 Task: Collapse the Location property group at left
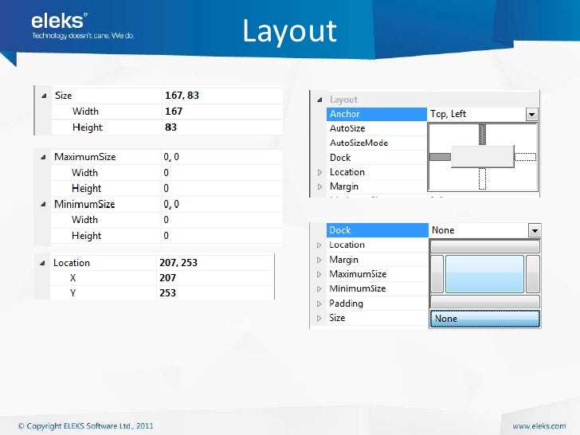point(42,263)
